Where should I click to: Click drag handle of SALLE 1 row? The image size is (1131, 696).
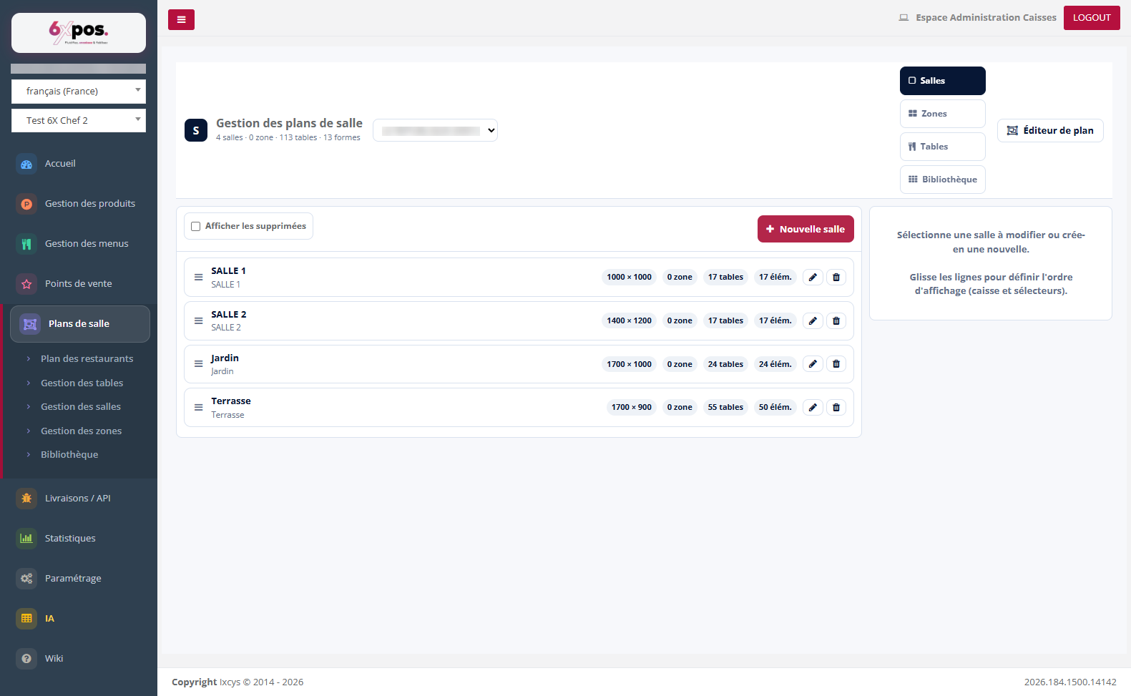pos(199,278)
